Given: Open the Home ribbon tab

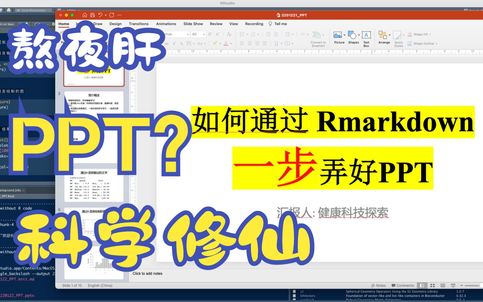Looking at the screenshot, I should [64, 24].
